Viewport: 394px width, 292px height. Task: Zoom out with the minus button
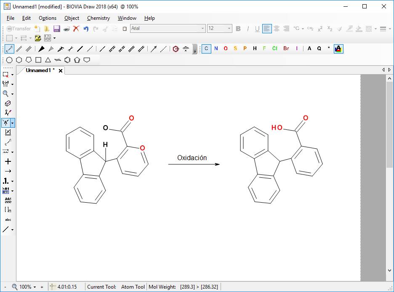point(5,287)
